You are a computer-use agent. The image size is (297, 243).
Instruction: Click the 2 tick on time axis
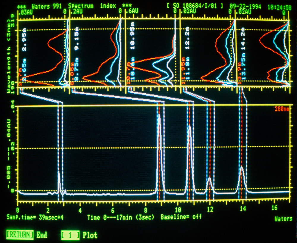[48, 211]
